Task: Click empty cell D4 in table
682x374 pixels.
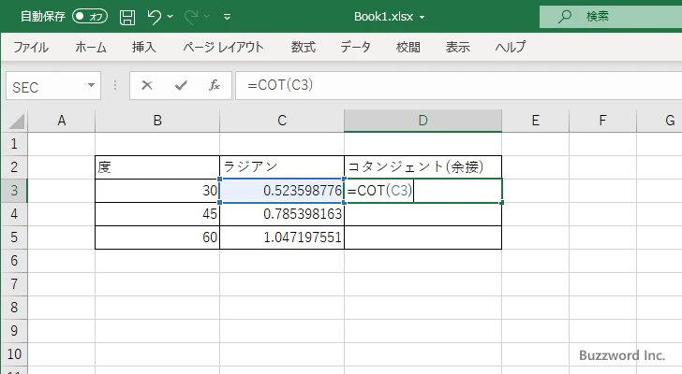Action: (423, 214)
